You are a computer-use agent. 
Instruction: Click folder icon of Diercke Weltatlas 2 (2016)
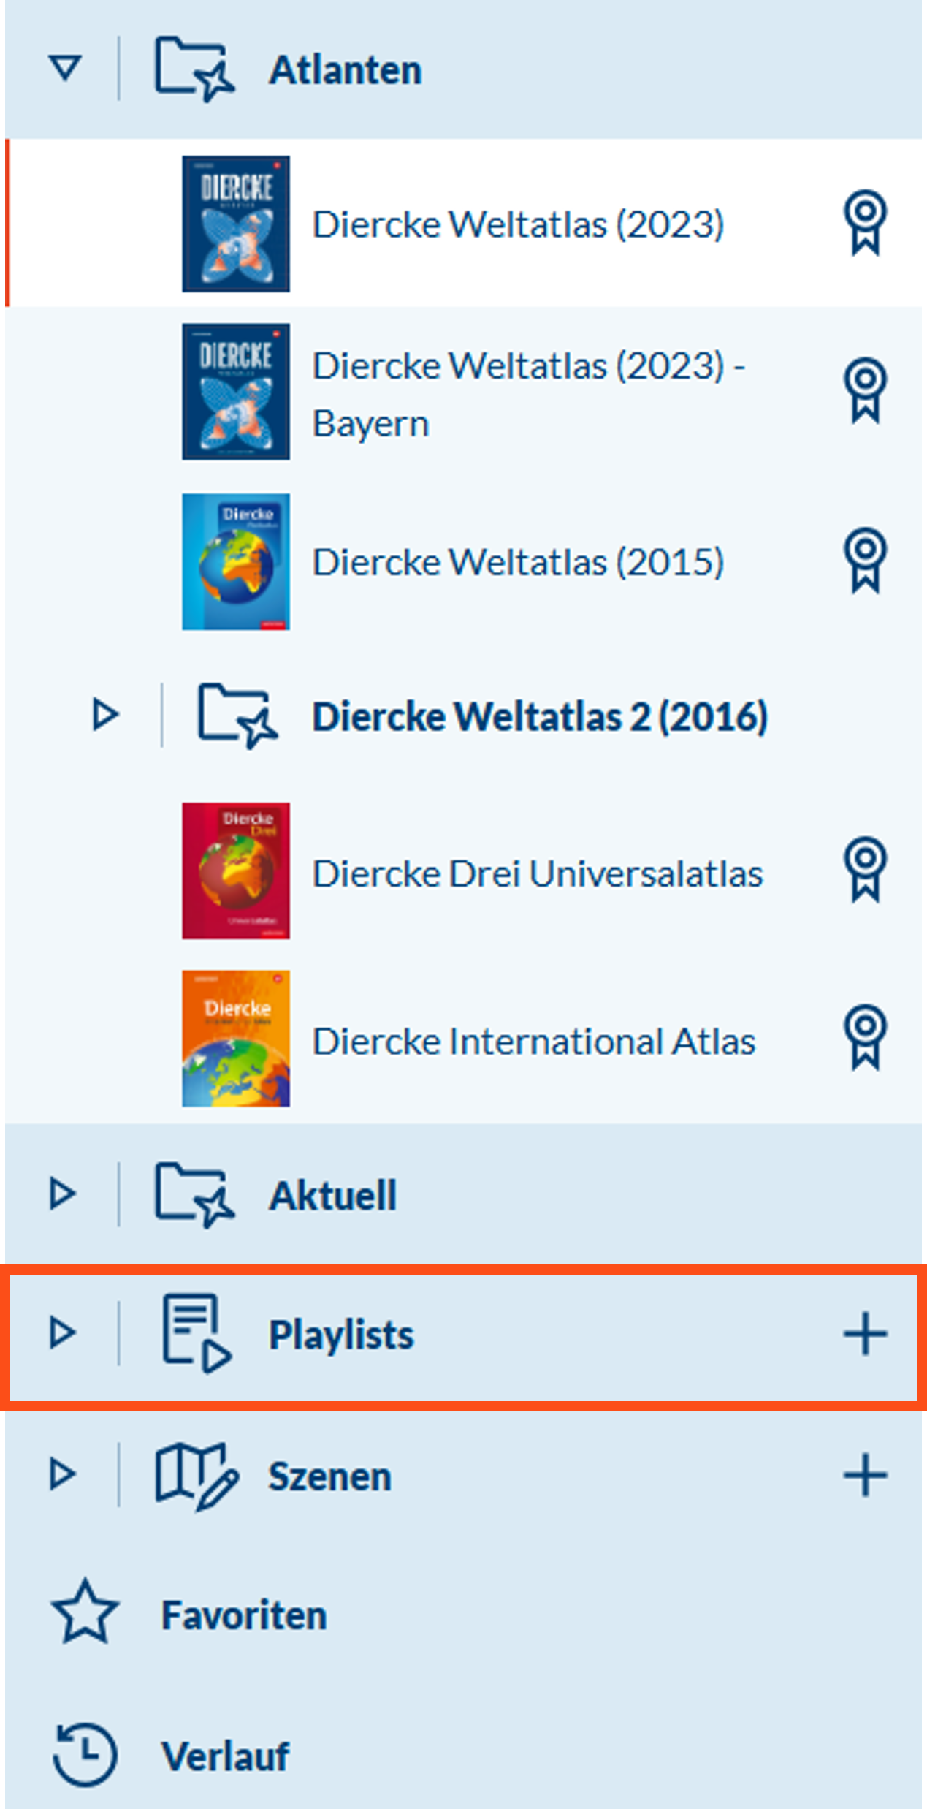click(237, 716)
